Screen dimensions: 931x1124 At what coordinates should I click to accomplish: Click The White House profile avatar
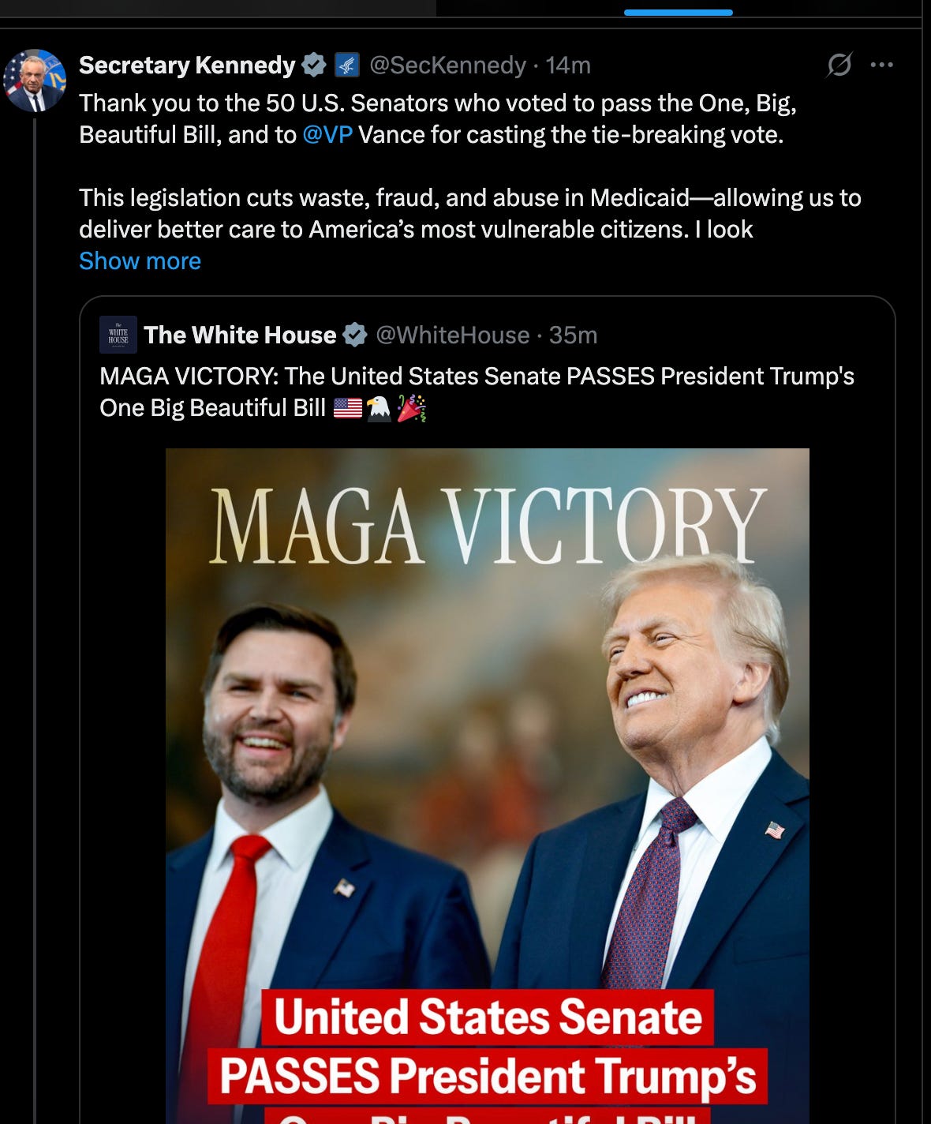(118, 335)
